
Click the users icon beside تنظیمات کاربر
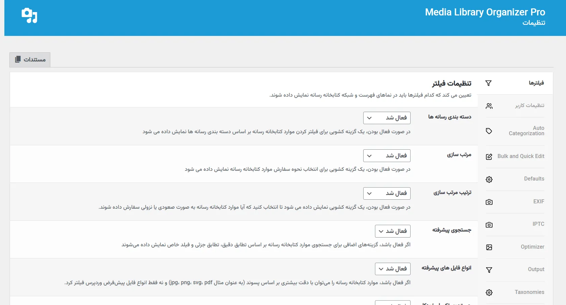point(489,106)
